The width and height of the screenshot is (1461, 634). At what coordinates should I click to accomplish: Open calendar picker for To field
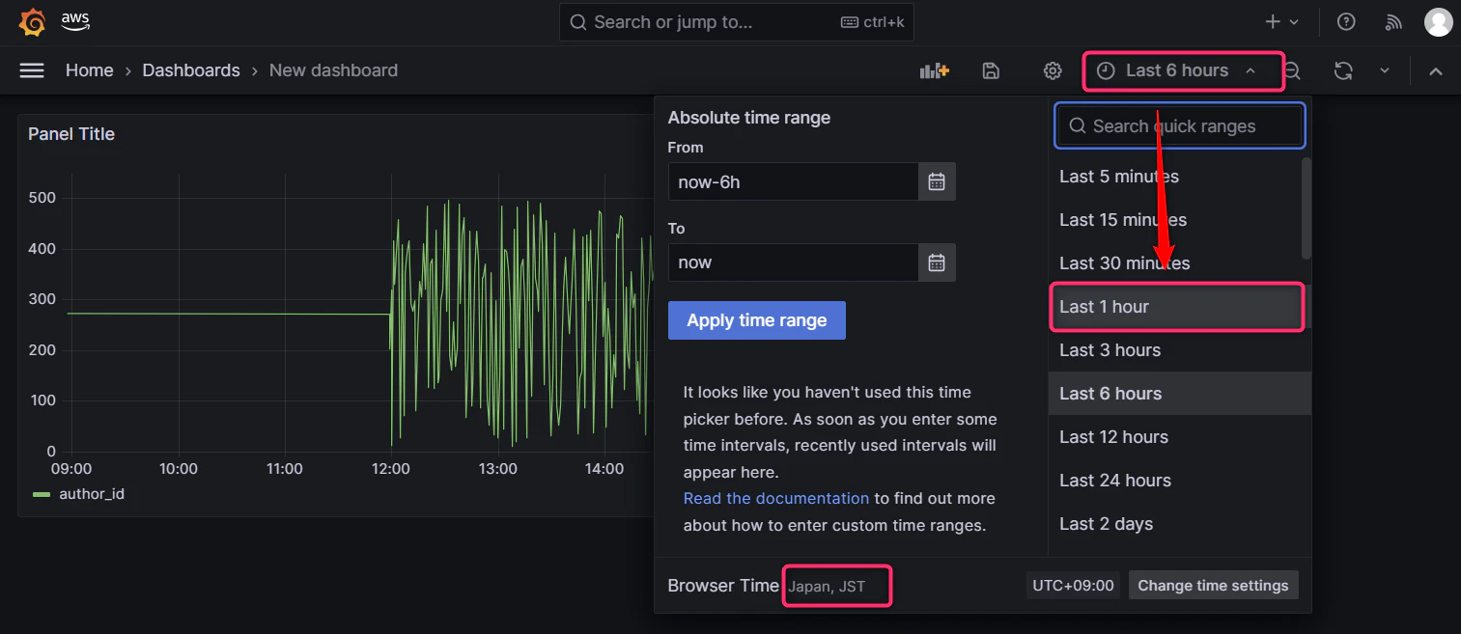937,262
